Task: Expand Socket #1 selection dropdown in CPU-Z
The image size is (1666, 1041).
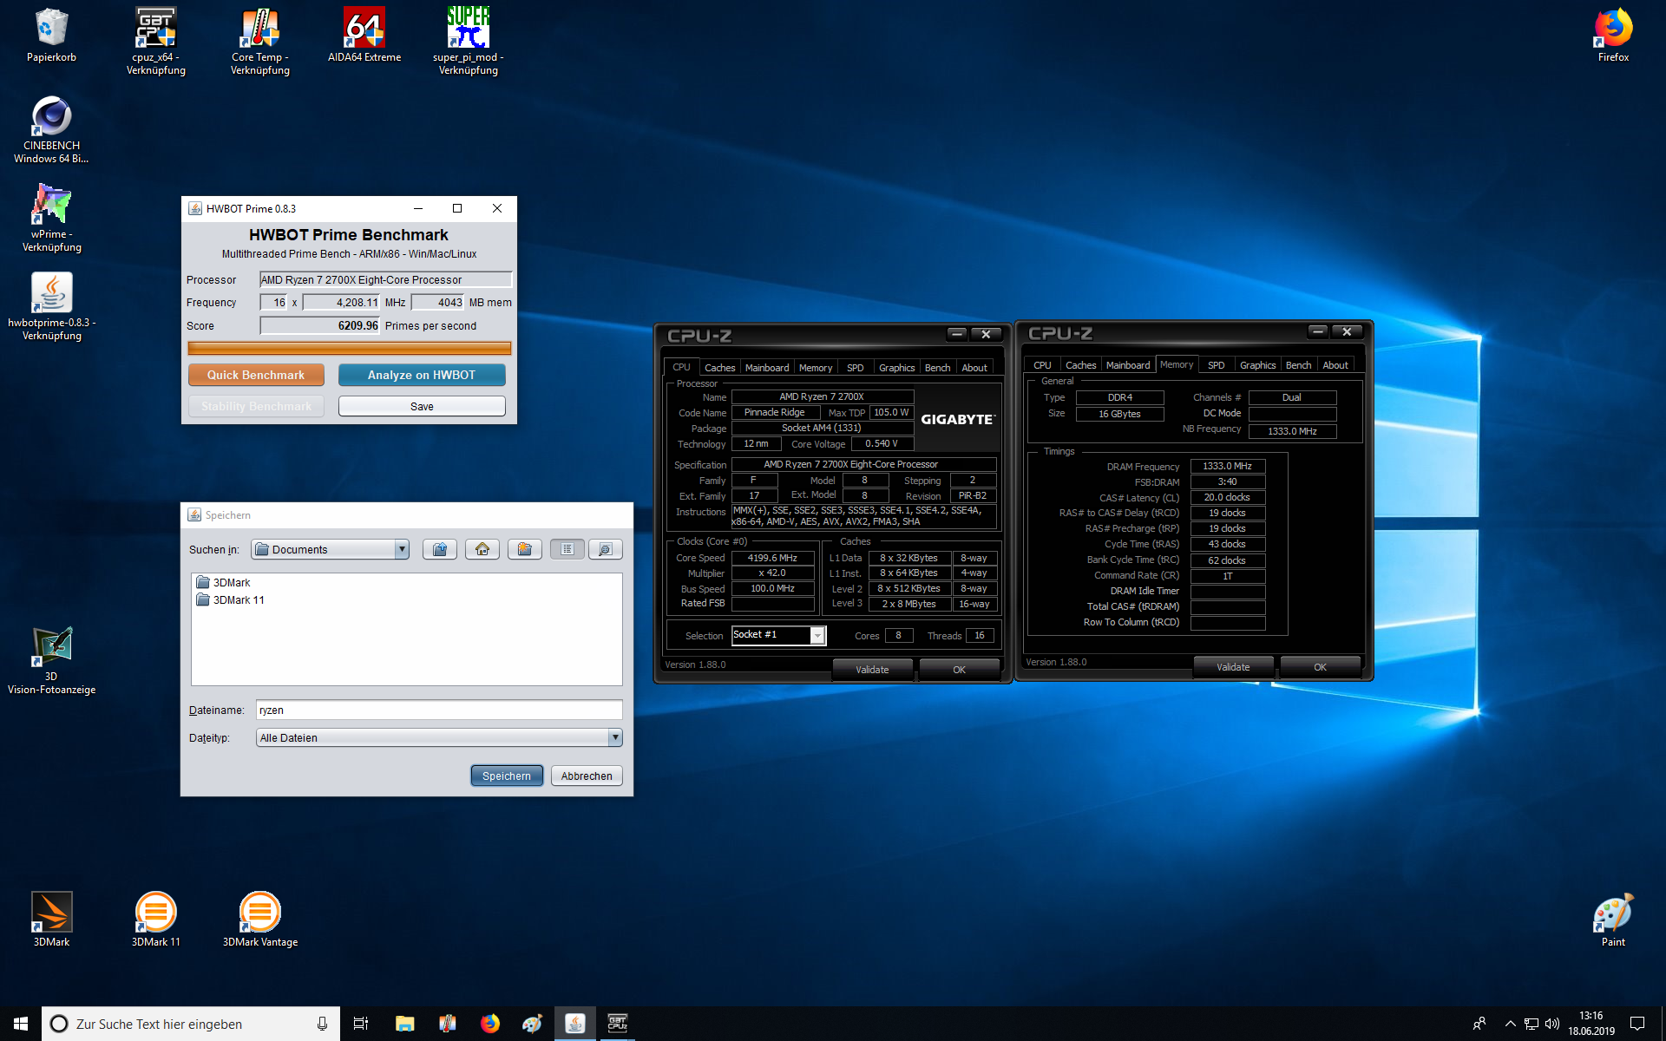Action: [x=817, y=636]
